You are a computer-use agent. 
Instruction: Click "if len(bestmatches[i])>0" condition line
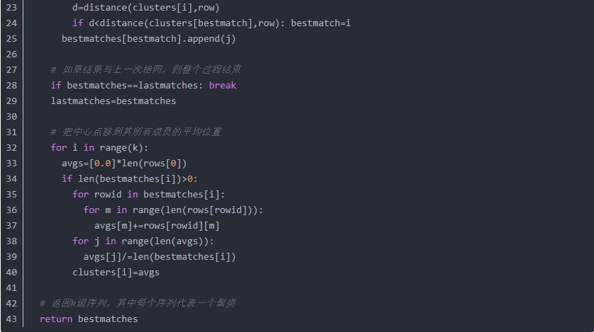pyautogui.click(x=127, y=178)
